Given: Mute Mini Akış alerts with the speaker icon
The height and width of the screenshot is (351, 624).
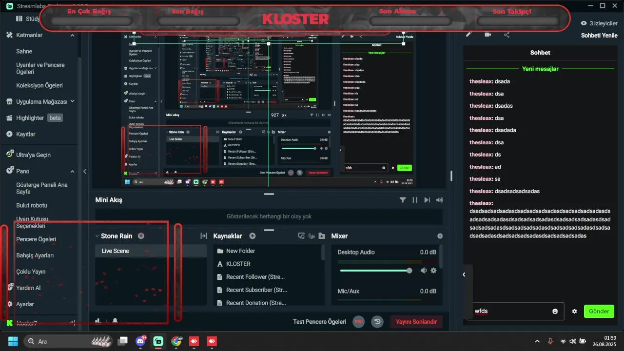Looking at the screenshot, I should (x=440, y=200).
